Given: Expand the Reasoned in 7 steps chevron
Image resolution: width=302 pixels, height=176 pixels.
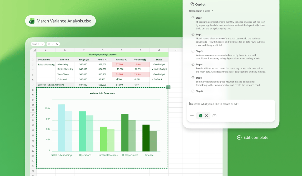Looking at the screenshot, I should click(x=212, y=11).
